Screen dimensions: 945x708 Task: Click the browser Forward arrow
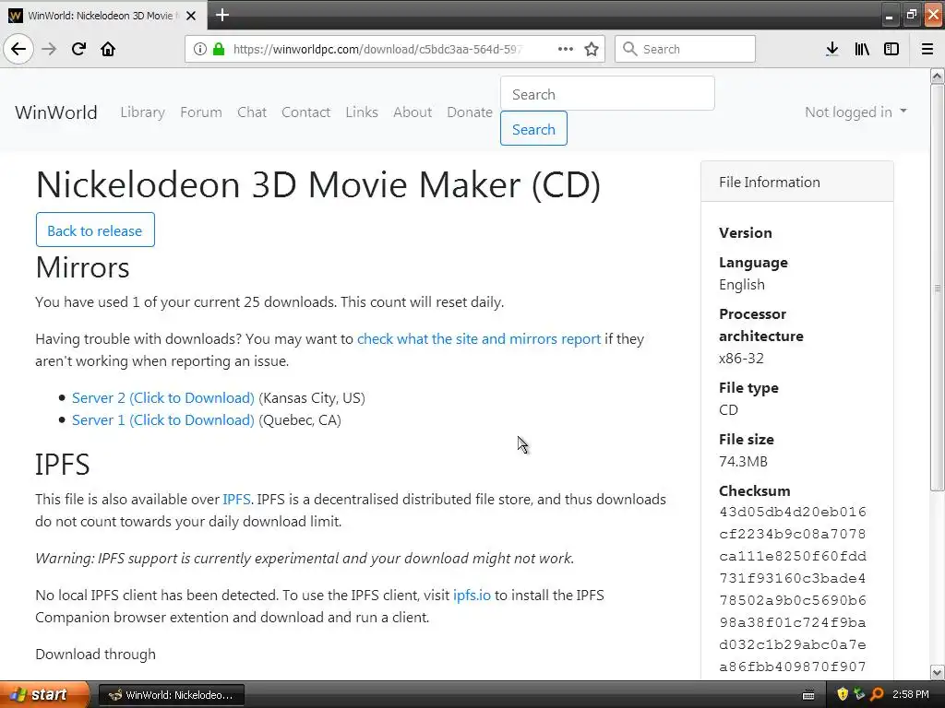49,49
